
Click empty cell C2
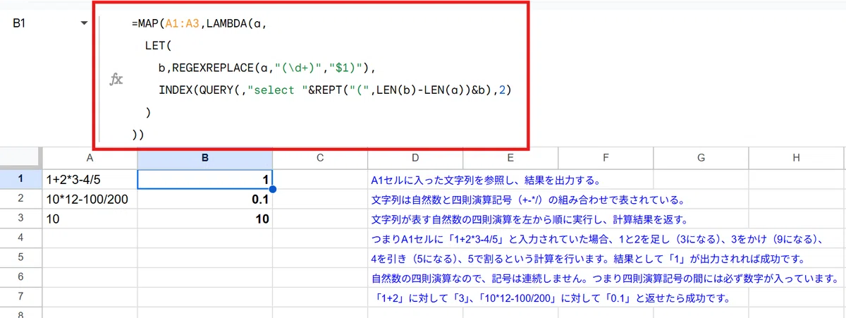point(319,200)
